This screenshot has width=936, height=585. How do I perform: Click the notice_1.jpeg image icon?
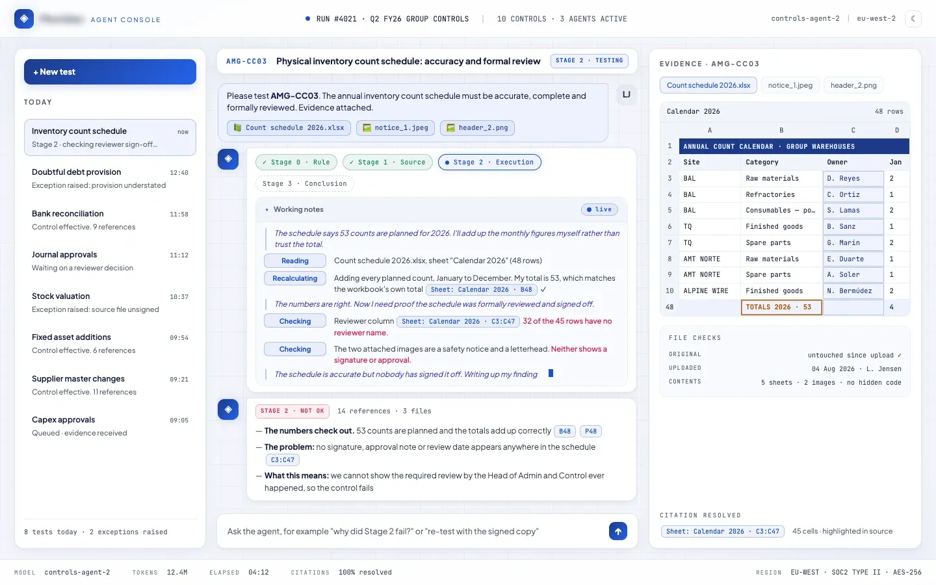point(367,128)
